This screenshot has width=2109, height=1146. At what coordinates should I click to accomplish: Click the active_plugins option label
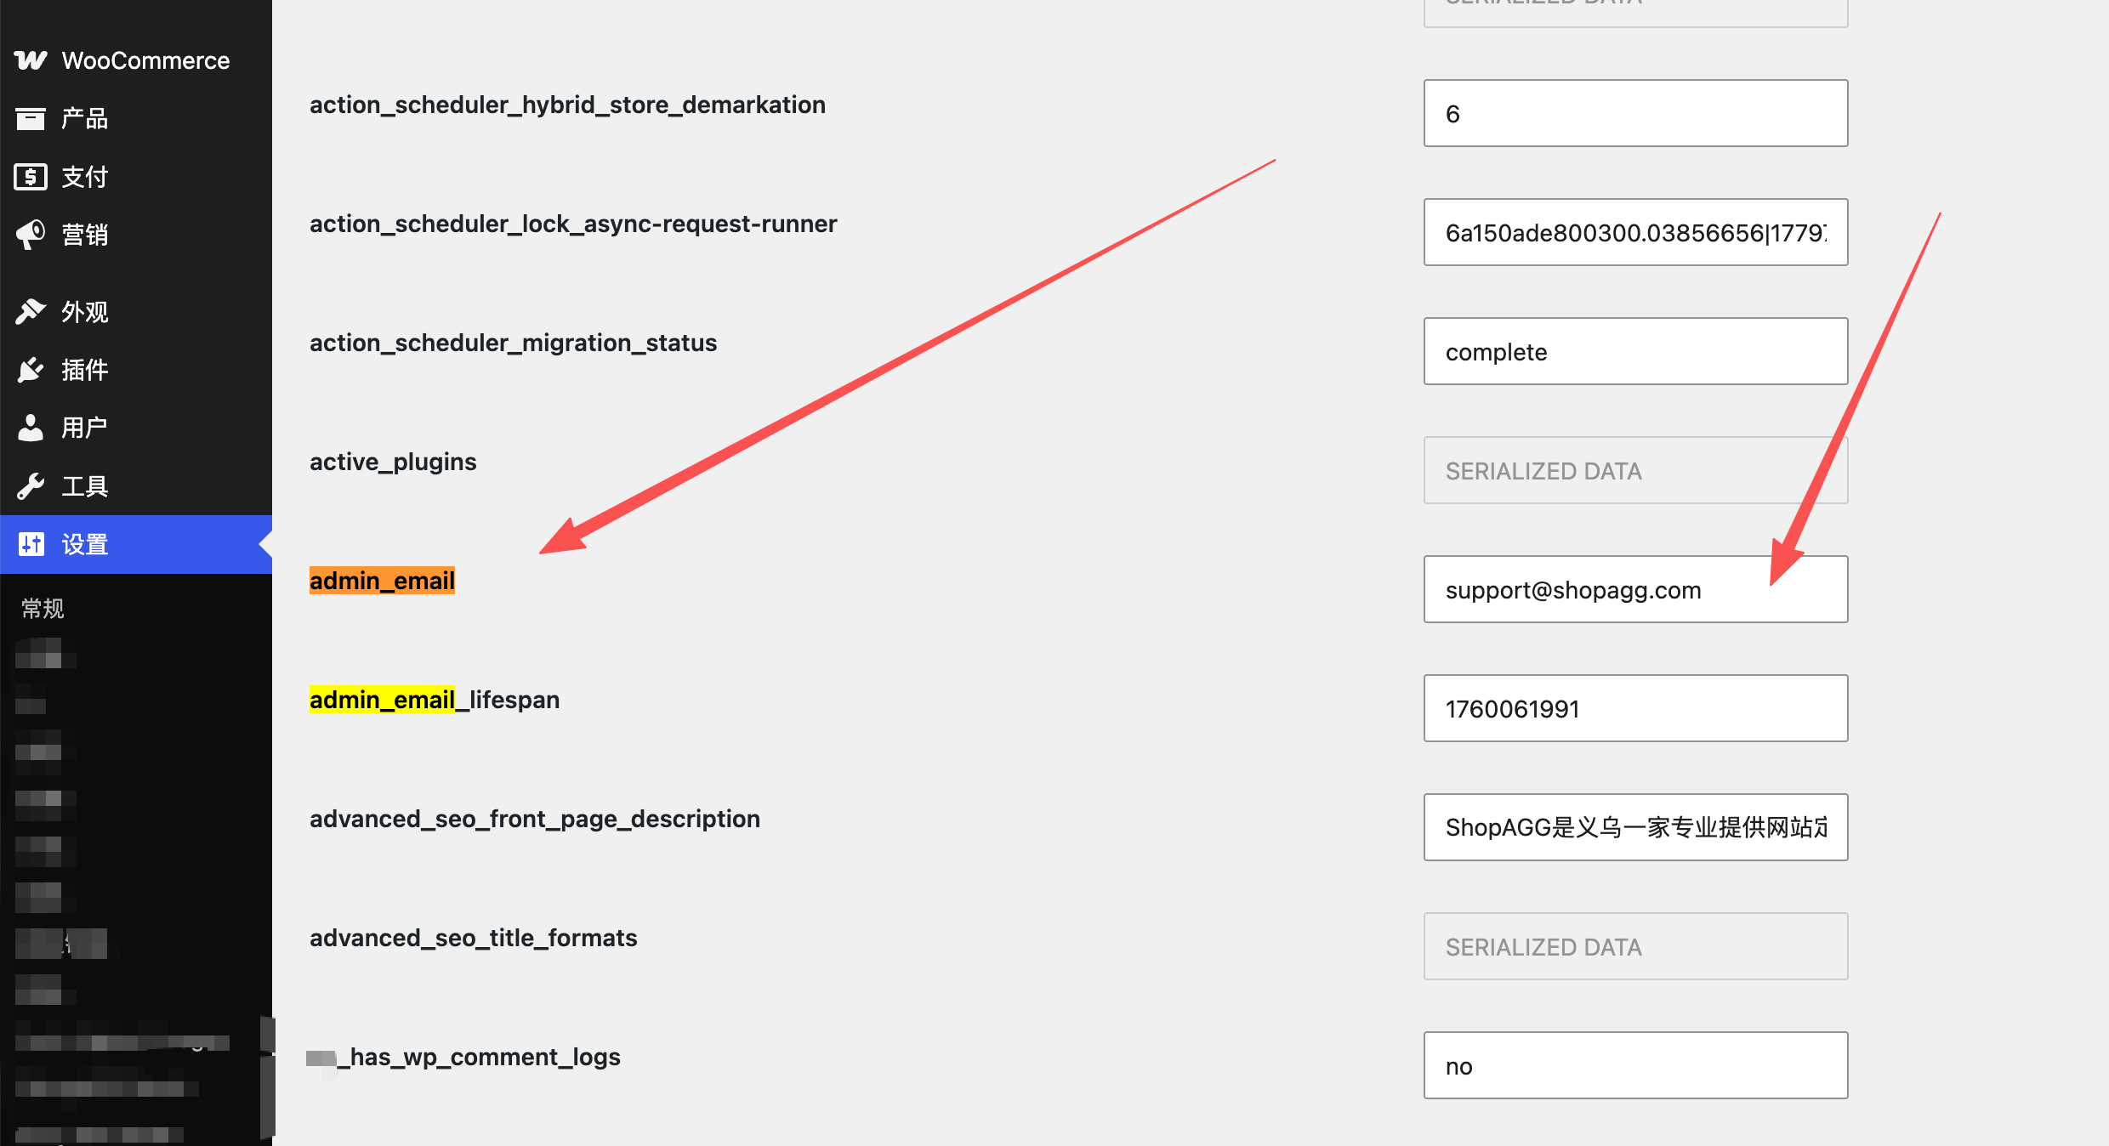(393, 462)
